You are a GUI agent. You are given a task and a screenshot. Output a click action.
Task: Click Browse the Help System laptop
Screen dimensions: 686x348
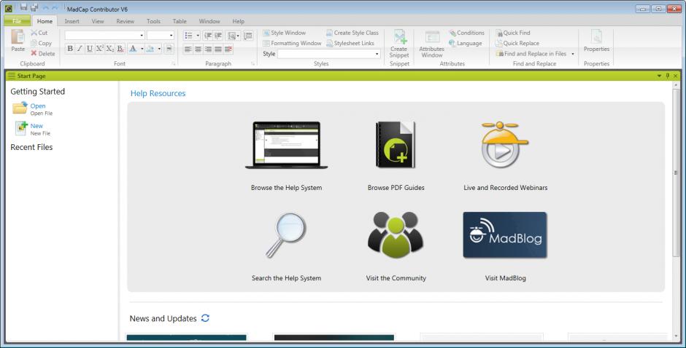tap(287, 145)
